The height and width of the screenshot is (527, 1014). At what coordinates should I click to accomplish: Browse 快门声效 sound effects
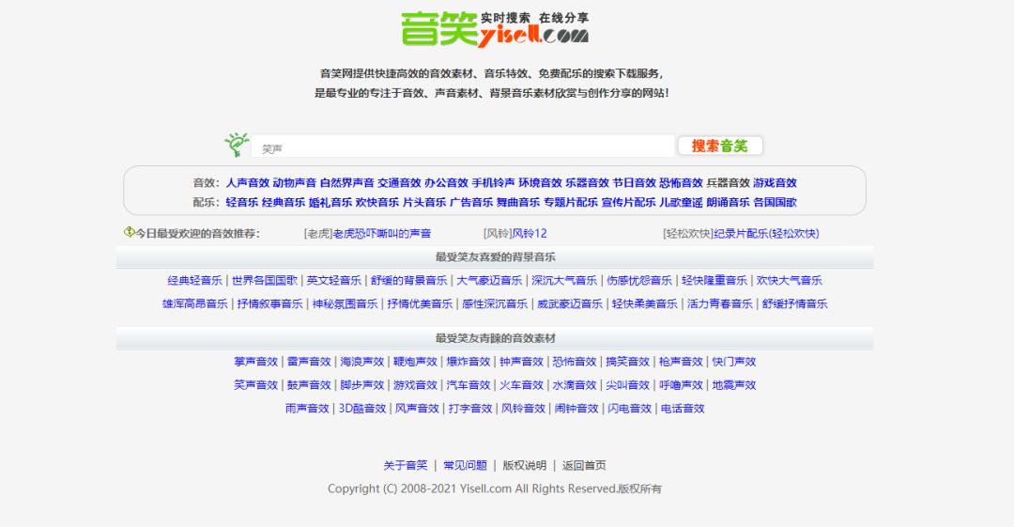click(734, 362)
